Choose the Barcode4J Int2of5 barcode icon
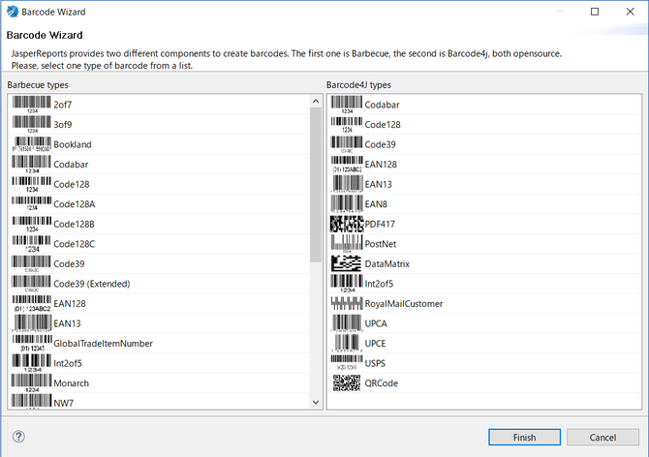This screenshot has height=457, width=649. pyautogui.click(x=347, y=284)
